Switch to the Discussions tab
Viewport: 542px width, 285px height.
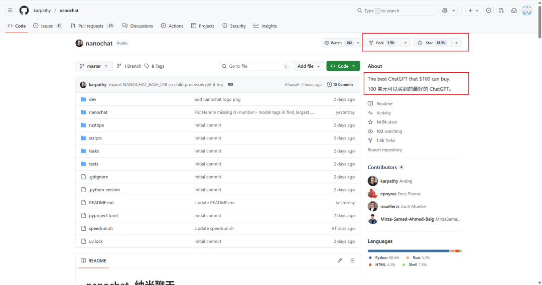[x=138, y=26]
